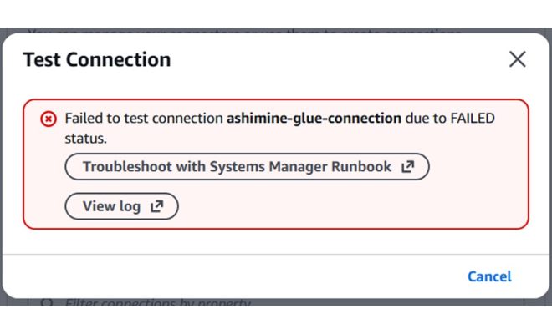
Task: Click blank header space between title and X
Action: click(x=335, y=60)
